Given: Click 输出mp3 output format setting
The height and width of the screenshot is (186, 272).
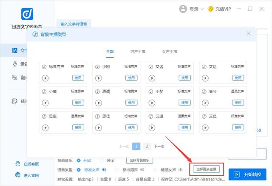Looking at the screenshot, I should point(85,179).
